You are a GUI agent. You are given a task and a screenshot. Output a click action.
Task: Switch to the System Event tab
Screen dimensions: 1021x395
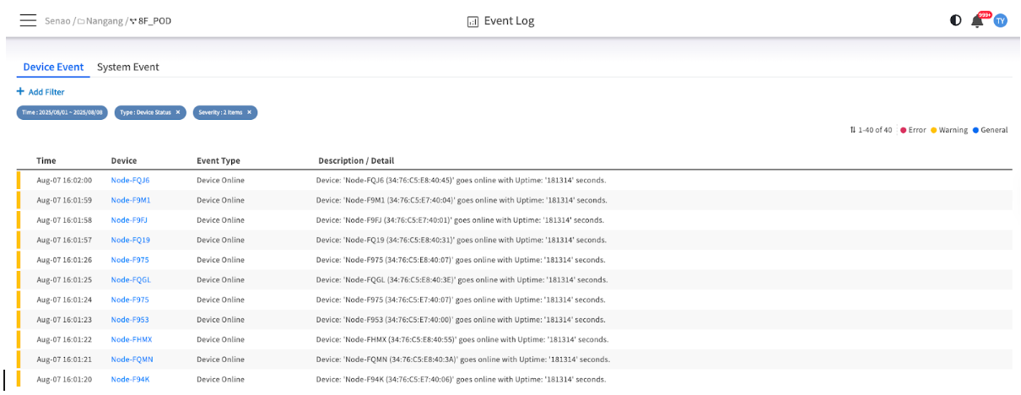click(127, 67)
